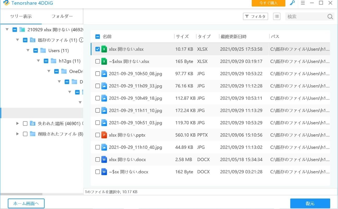
Task: Click the 210929 xlsx drive icon
Action: coord(22,30)
